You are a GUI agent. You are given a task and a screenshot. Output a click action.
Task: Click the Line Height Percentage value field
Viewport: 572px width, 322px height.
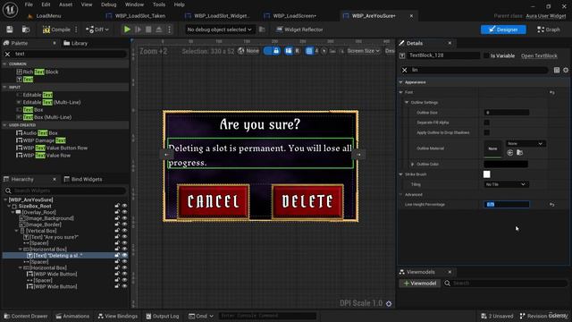pyautogui.click(x=507, y=205)
